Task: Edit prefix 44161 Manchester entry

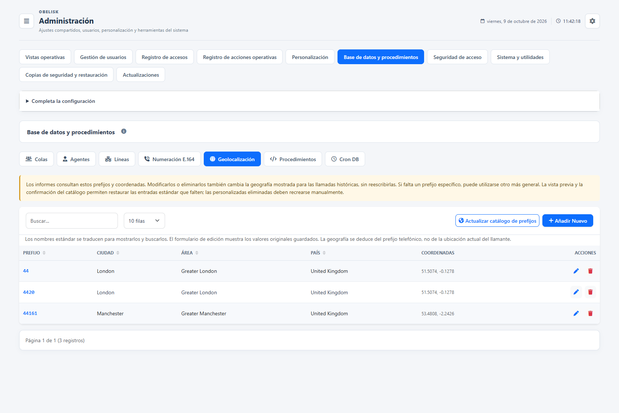Action: [x=576, y=313]
